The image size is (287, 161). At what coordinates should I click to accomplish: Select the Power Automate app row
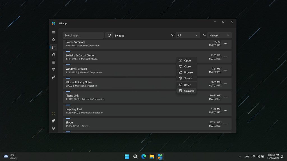click(x=147, y=44)
